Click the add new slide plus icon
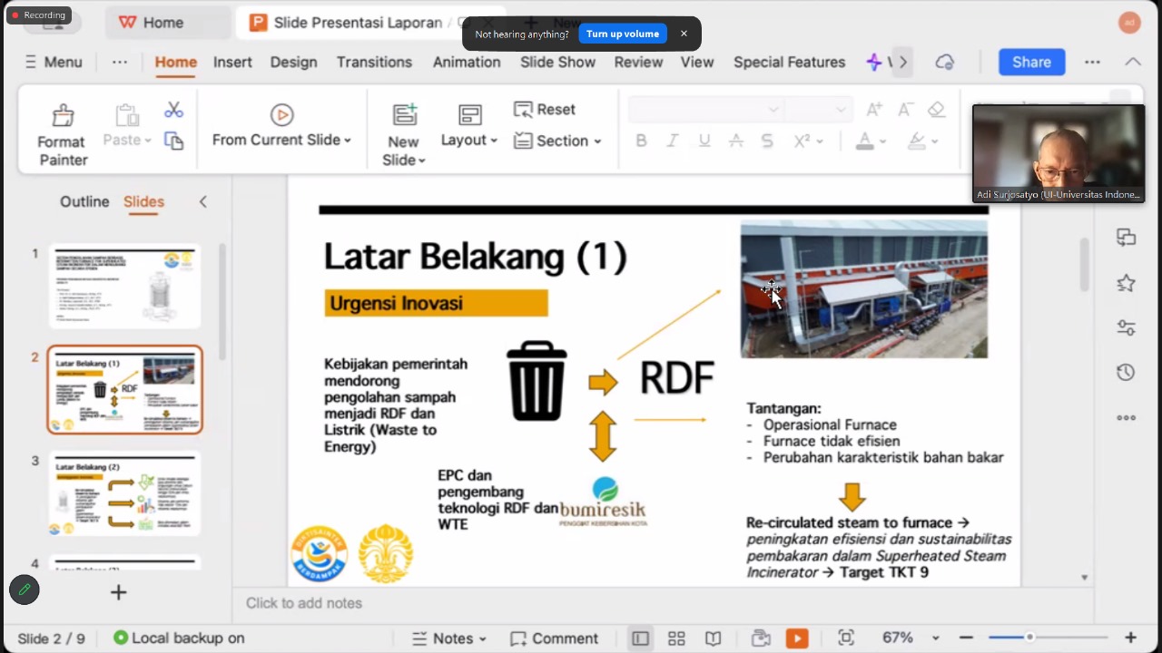The width and height of the screenshot is (1162, 653). tap(118, 592)
